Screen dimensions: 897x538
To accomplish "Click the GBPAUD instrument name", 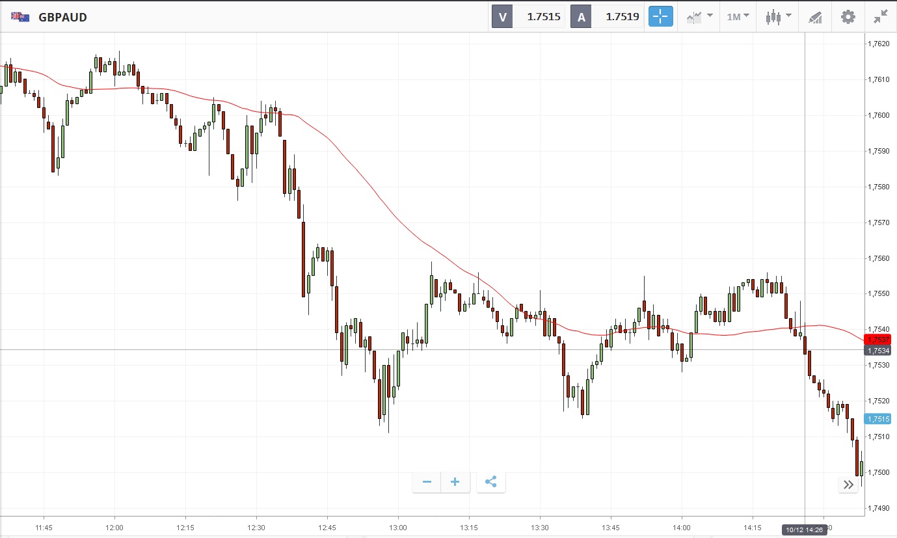I will 62,17.
